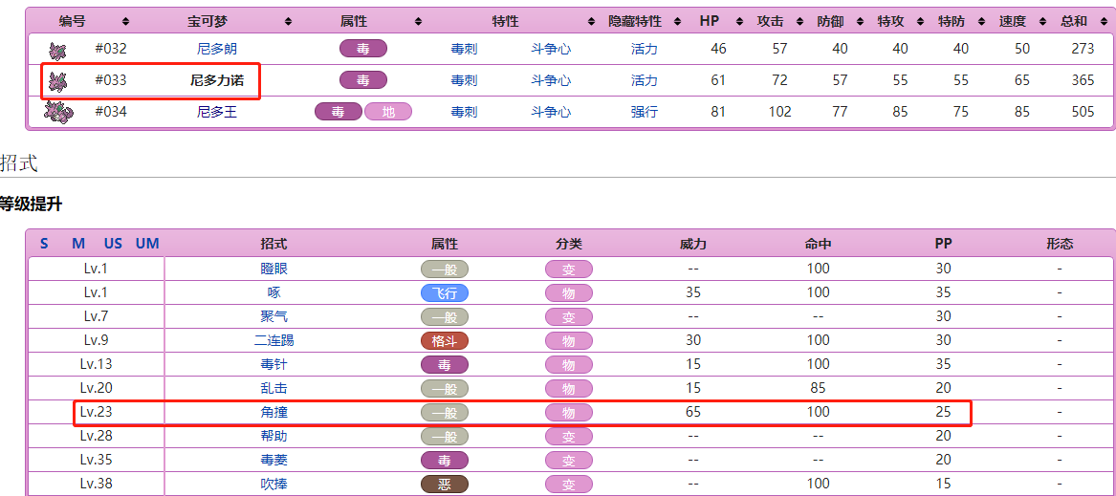
Task: Select the Lv.23 level cell
Action: (96, 412)
